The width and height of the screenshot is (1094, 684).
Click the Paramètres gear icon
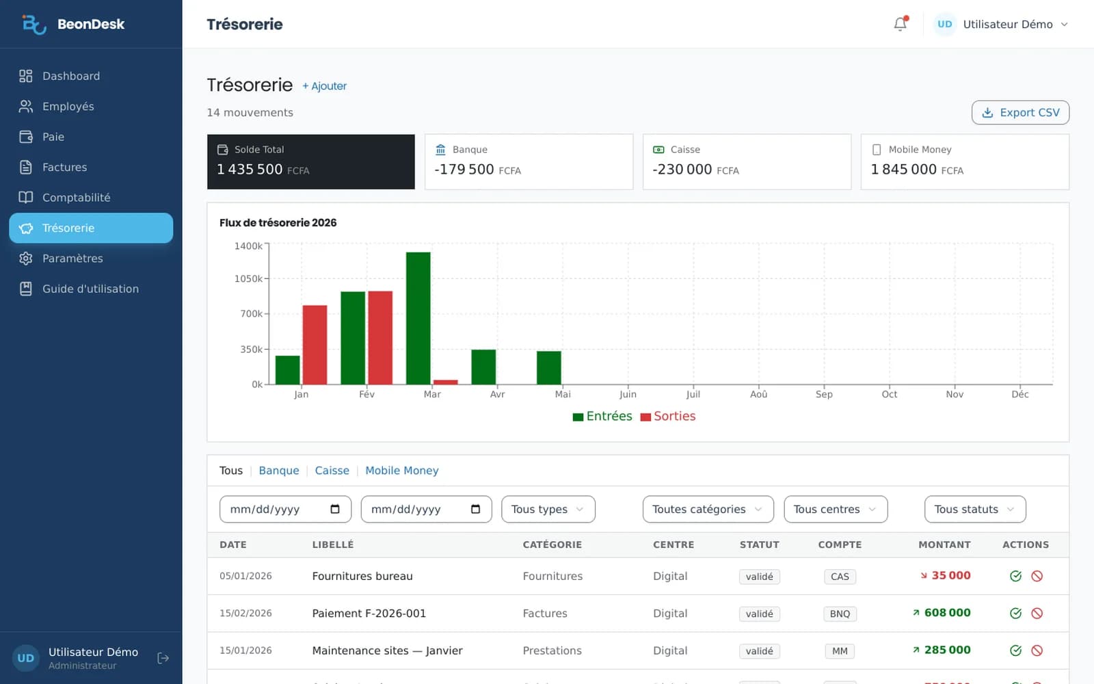pyautogui.click(x=26, y=259)
